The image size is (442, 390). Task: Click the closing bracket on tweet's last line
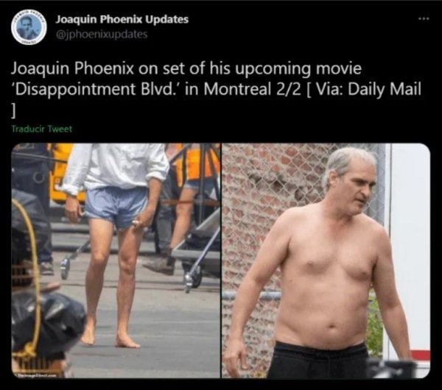[x=13, y=113]
